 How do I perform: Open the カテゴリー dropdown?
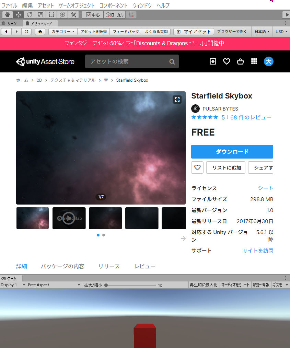click(x=63, y=32)
